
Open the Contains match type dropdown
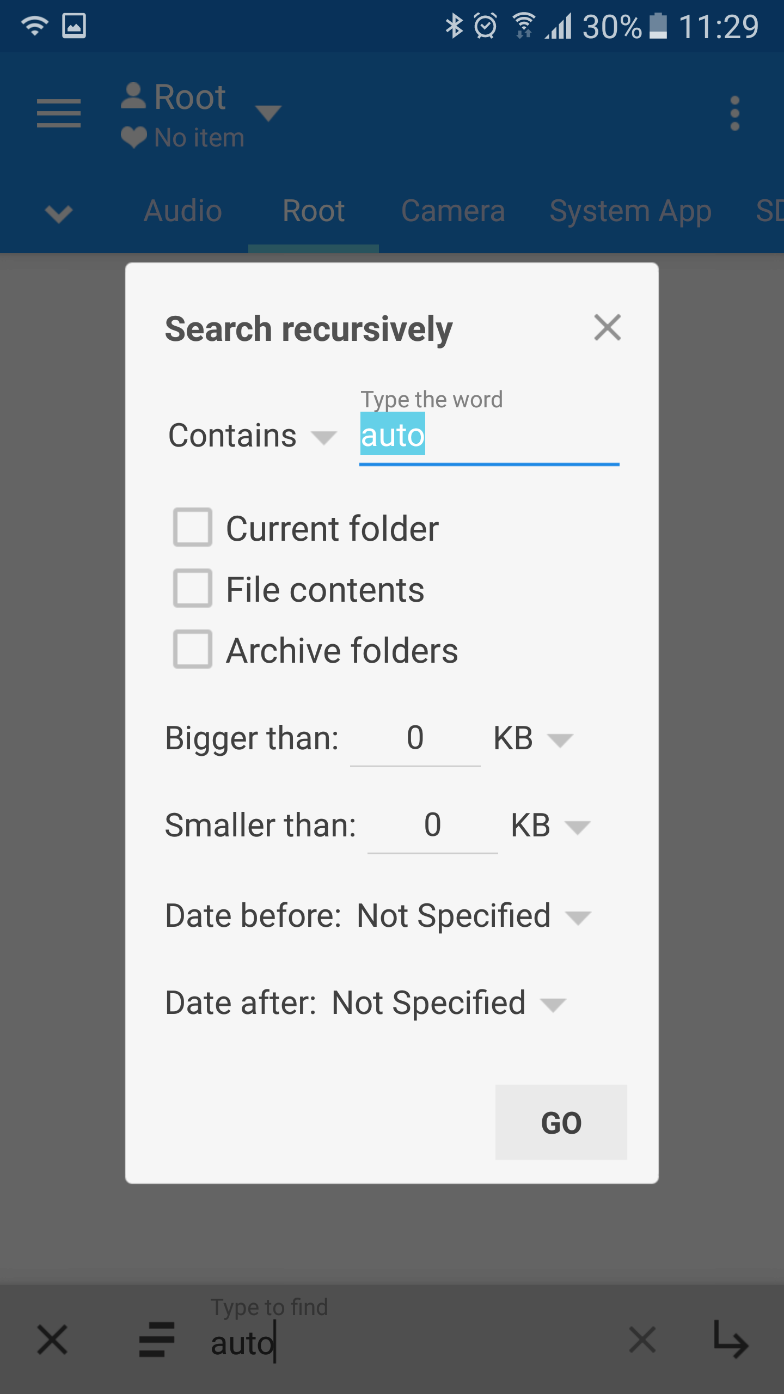pyautogui.click(x=253, y=436)
